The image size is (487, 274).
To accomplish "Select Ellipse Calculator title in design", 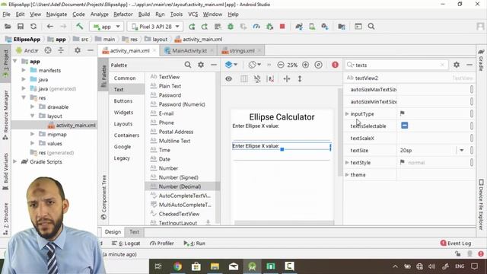I will 282,117.
